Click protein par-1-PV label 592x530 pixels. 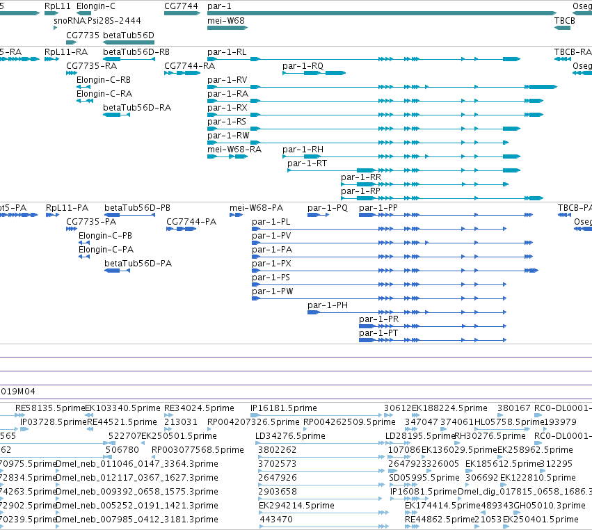[271, 236]
